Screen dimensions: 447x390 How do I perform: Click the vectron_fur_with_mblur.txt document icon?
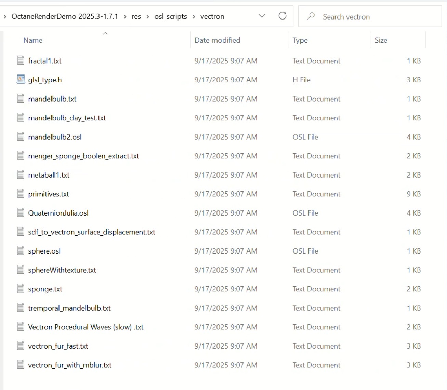(21, 365)
